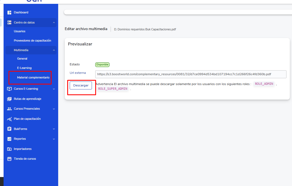Open the Usuarios menu item

pyautogui.click(x=19, y=31)
